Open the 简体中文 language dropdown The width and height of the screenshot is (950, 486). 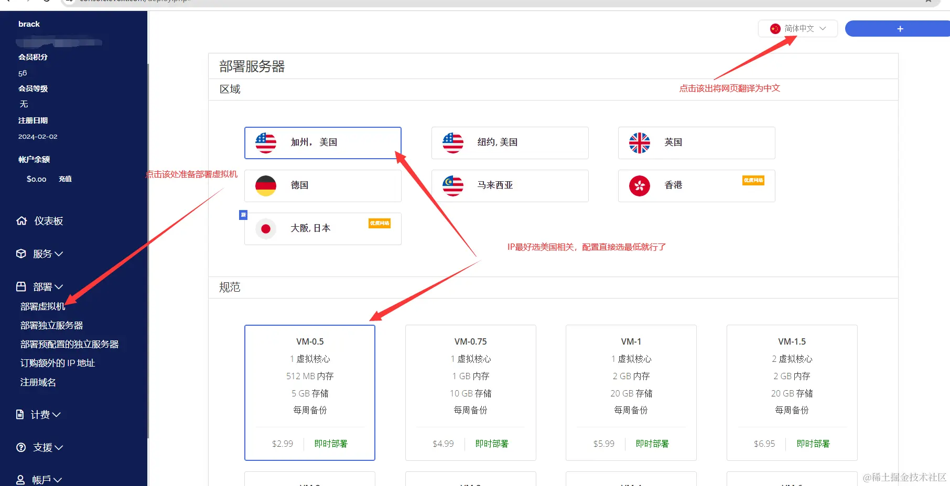coord(798,29)
